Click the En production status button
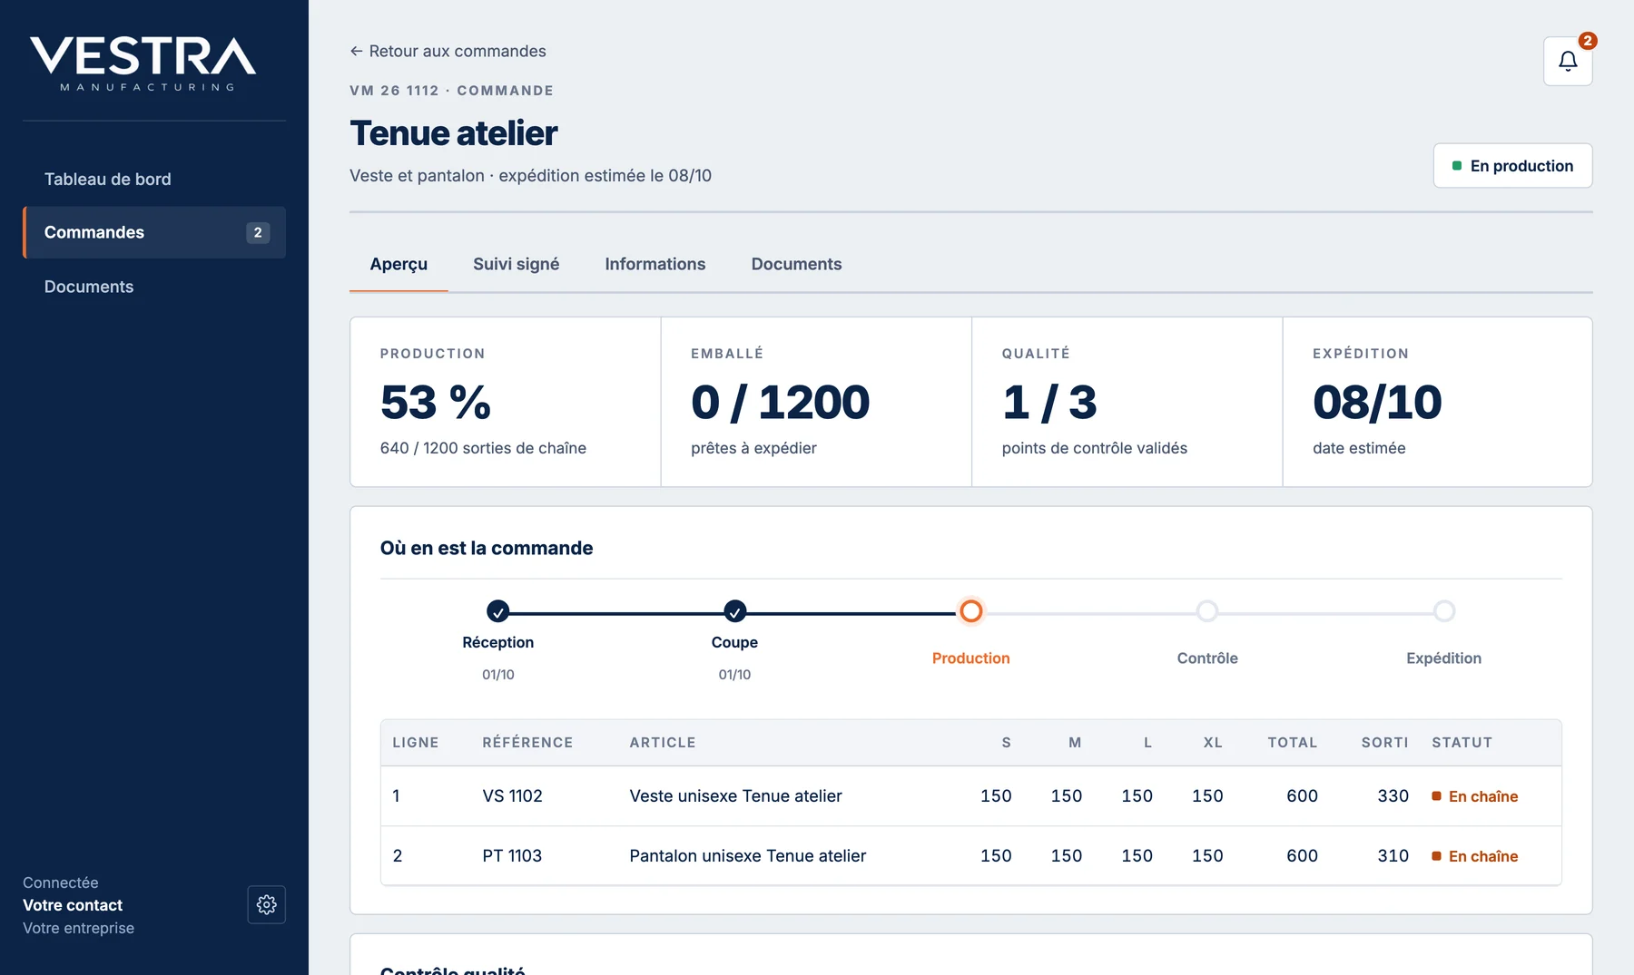The image size is (1634, 975). 1512,166
